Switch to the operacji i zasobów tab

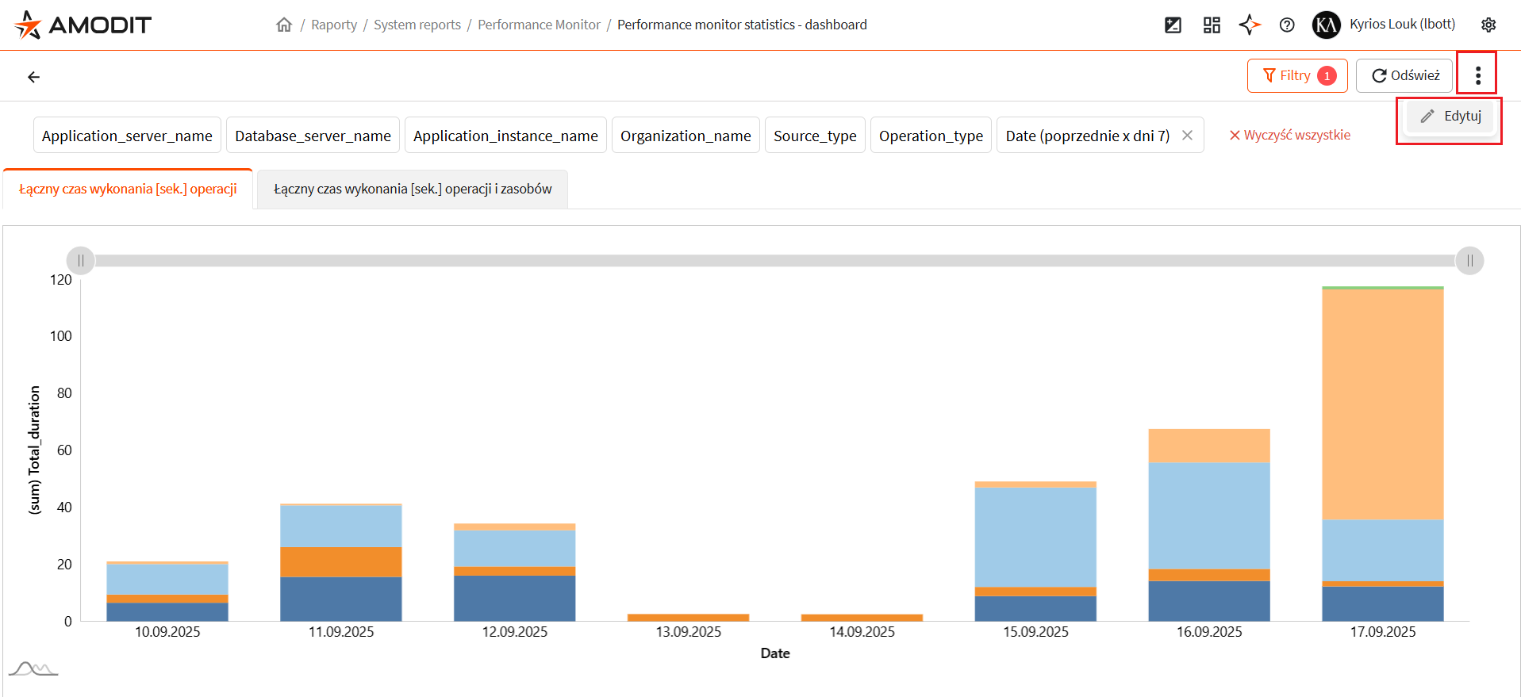click(413, 189)
